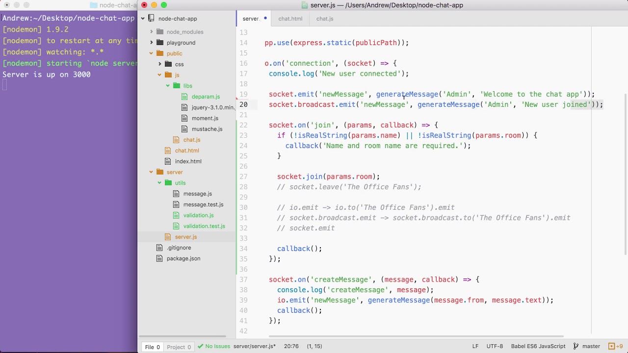
Task: Click the green No Issues check icon
Action: tap(201, 346)
